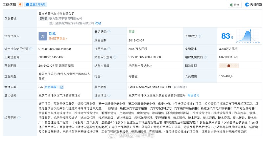This screenshot has height=141, width=263.
Task: Click the trend chart icon beside 2023年报
Action: [x=62, y=87]
